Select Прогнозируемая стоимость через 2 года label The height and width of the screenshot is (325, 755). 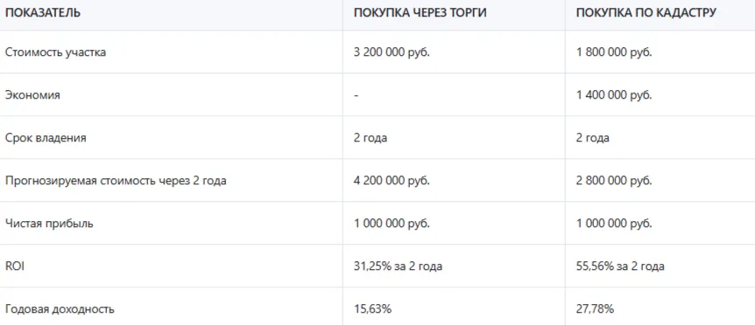pos(116,181)
